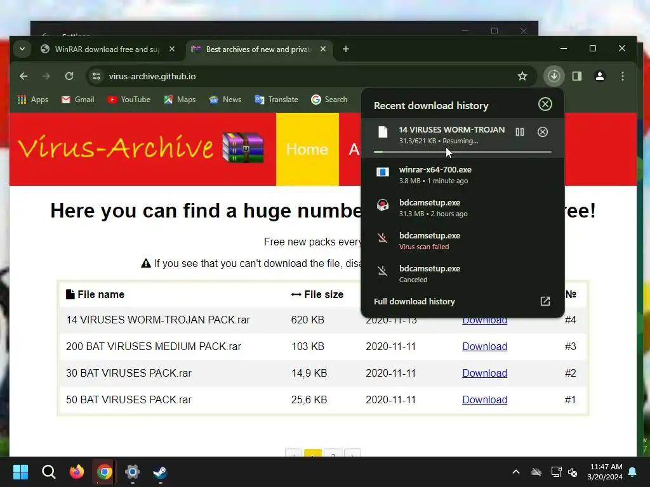
Task: Click the File size column header
Action: point(317,294)
